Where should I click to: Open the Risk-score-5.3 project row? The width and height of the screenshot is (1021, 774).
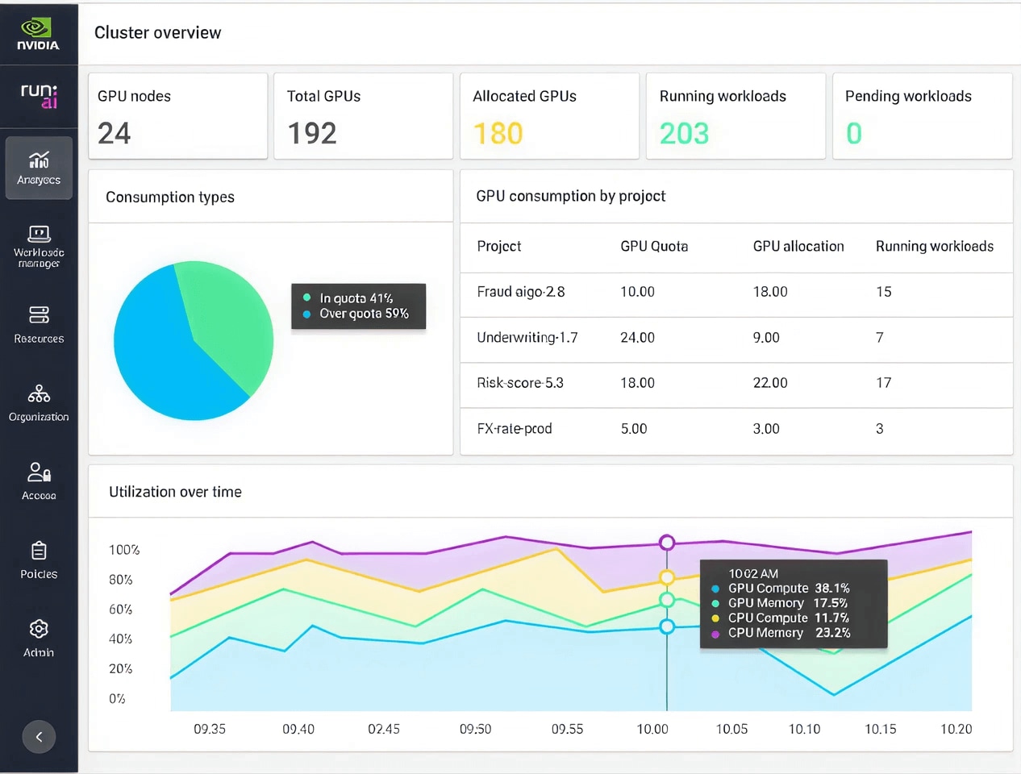click(519, 383)
